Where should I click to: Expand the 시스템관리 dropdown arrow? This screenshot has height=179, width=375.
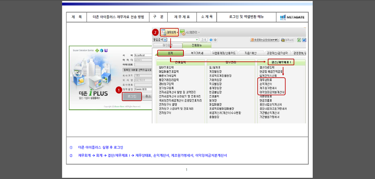(199, 32)
